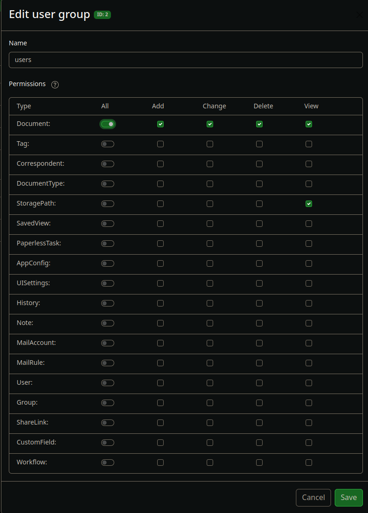
Task: Disable the Document All permissions toggle
Action: click(x=108, y=124)
